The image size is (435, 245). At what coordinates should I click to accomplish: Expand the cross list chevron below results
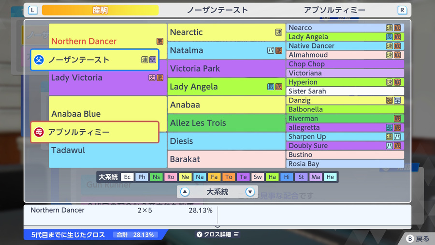[x=217, y=227]
